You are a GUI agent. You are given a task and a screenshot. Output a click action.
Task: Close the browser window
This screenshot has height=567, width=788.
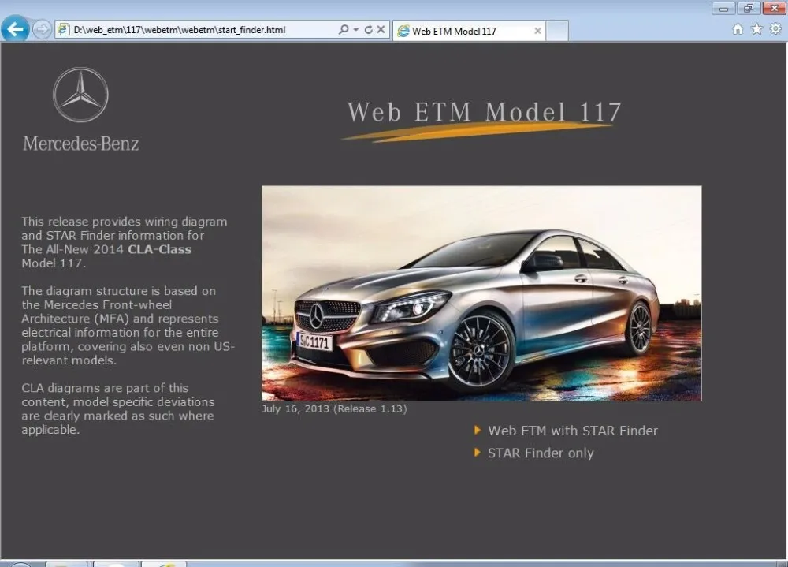774,8
